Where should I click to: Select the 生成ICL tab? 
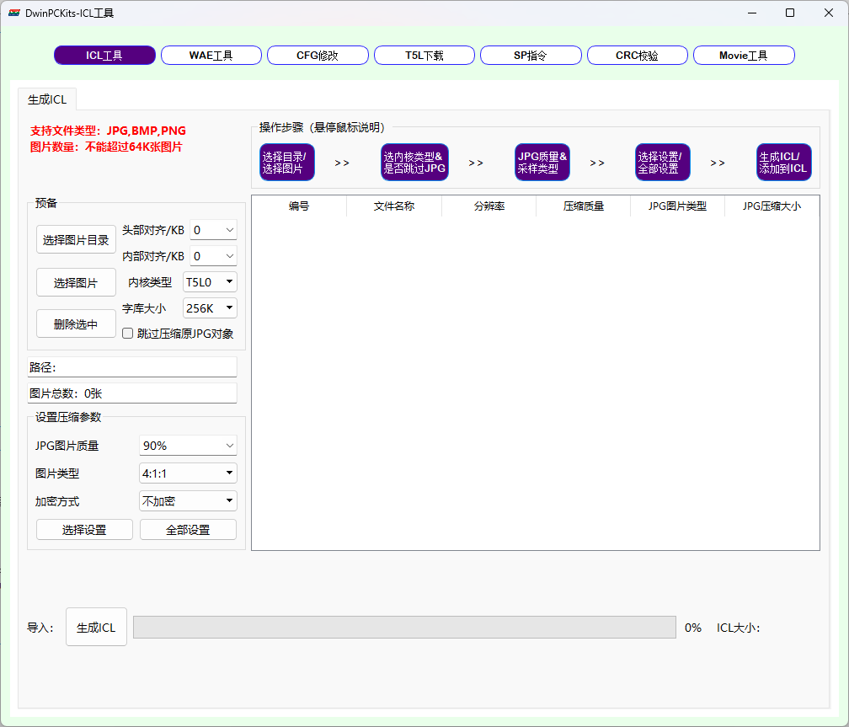click(x=47, y=99)
